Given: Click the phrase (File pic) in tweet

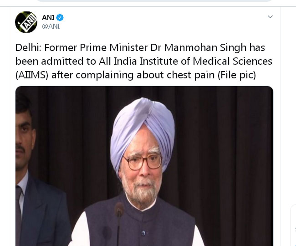Looking at the screenshot, I should click(x=237, y=75).
